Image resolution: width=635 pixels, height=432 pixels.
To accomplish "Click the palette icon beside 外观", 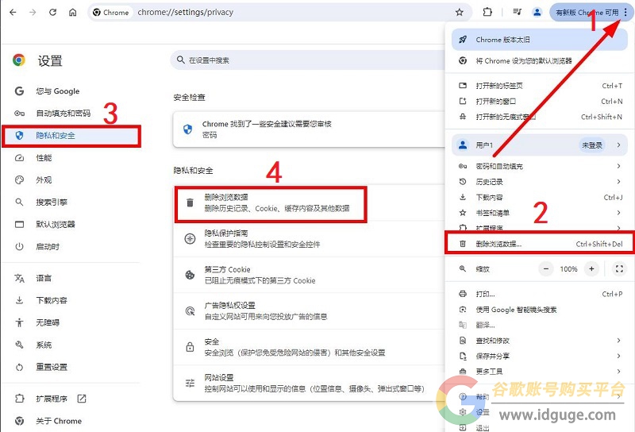I will [19, 180].
